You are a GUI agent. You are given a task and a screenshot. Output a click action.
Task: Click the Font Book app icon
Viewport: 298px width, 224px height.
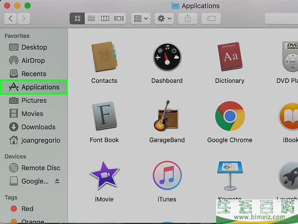104,116
